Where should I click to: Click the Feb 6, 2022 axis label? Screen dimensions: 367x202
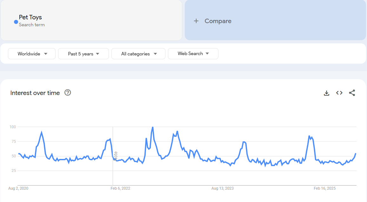(x=120, y=188)
